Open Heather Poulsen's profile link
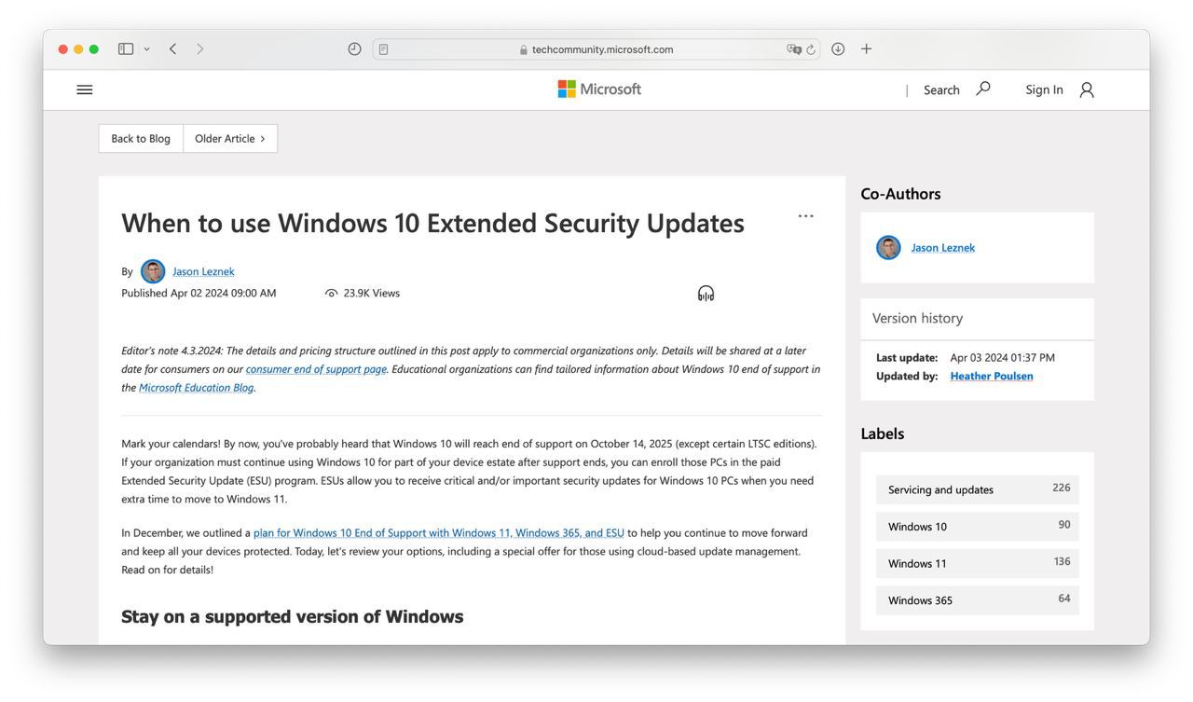 tap(991, 376)
